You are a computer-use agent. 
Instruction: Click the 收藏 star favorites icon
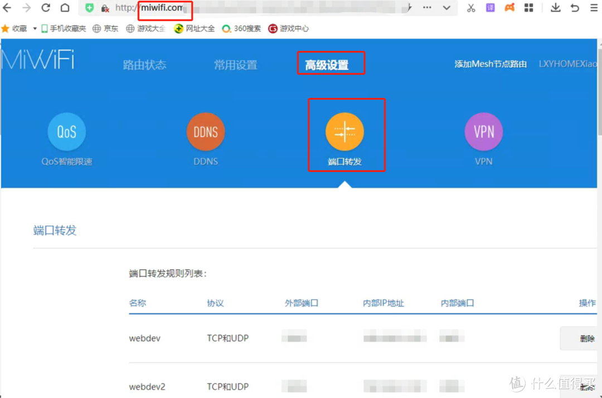tap(6, 28)
